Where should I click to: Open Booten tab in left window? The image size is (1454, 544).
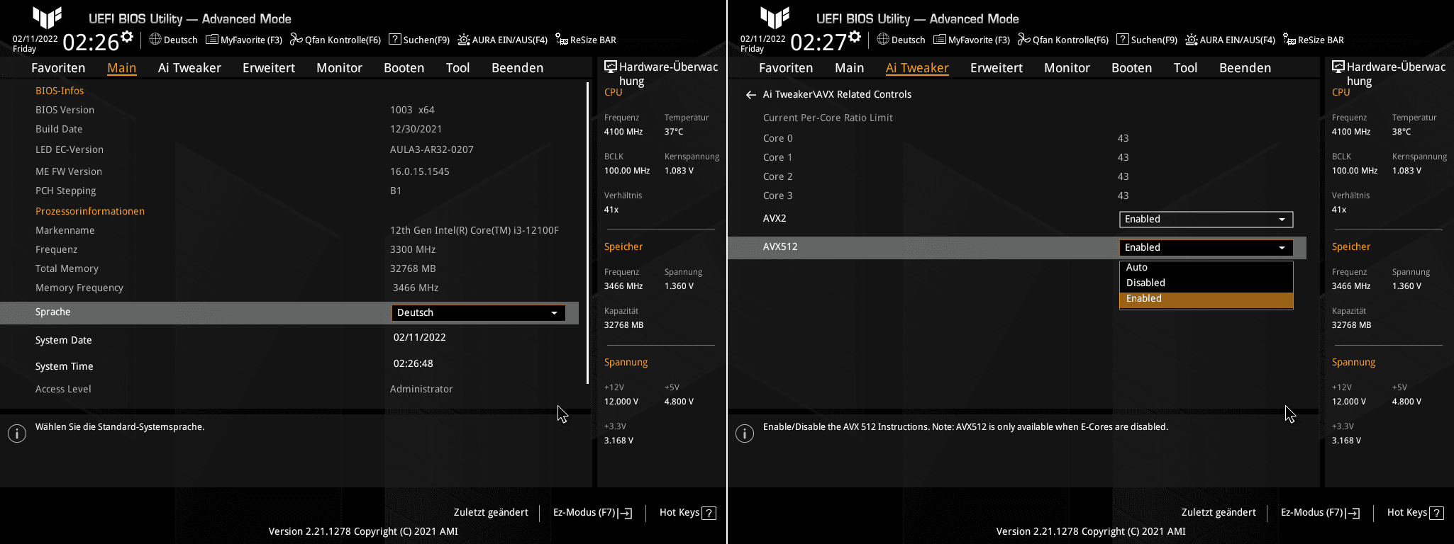[x=404, y=68]
